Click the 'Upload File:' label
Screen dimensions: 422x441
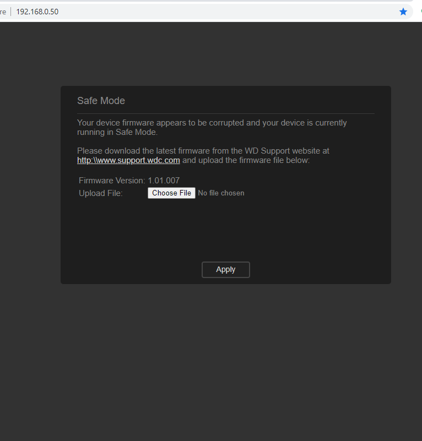pyautogui.click(x=100, y=193)
